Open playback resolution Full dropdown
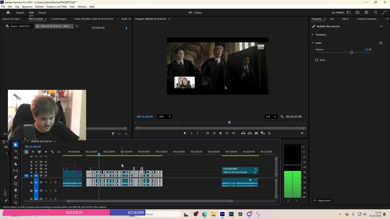Image resolution: width=390 pixels, height=219 pixels. coord(271,116)
